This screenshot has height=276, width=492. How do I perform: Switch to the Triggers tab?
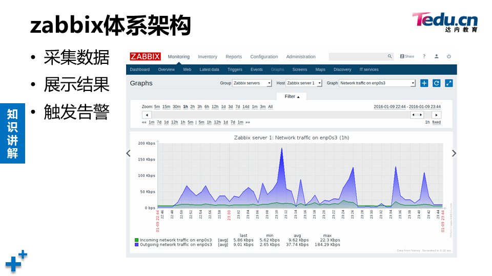pos(235,70)
